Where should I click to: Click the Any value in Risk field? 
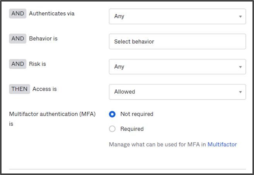tap(119, 67)
